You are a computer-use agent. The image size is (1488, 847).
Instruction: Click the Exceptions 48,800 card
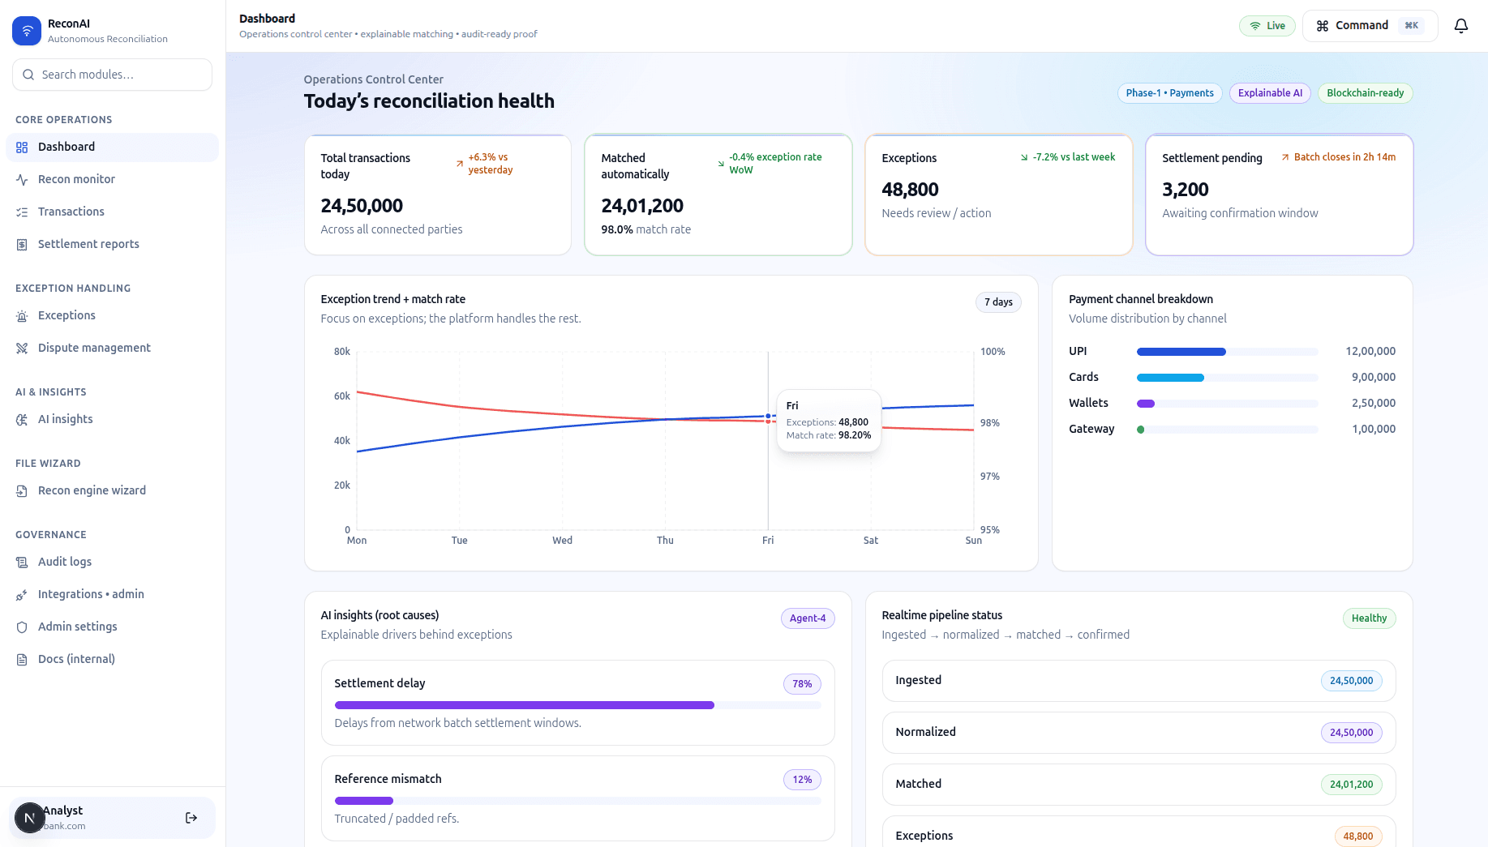[x=999, y=195]
